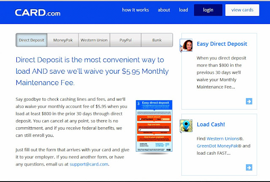Click the CARD.com logo

click(38, 13)
